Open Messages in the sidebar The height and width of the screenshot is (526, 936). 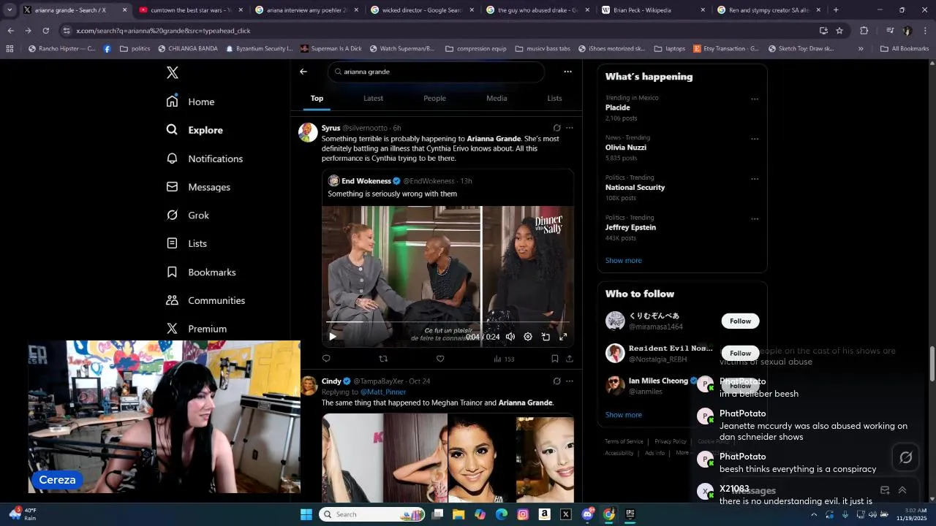[x=198, y=187]
